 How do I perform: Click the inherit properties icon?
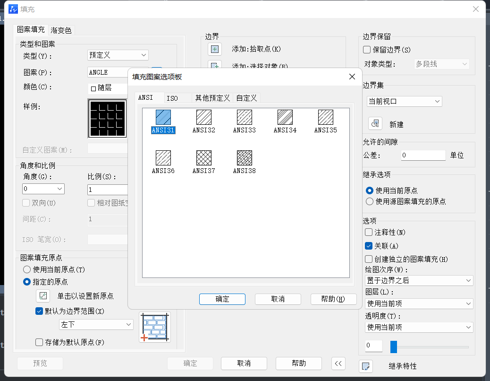(x=366, y=366)
